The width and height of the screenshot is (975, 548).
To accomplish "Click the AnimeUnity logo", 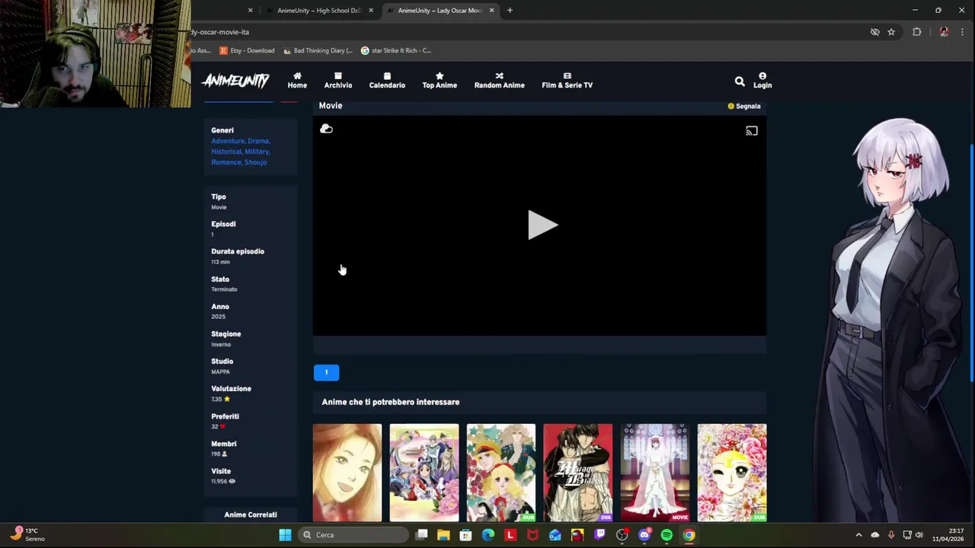I will (x=235, y=80).
